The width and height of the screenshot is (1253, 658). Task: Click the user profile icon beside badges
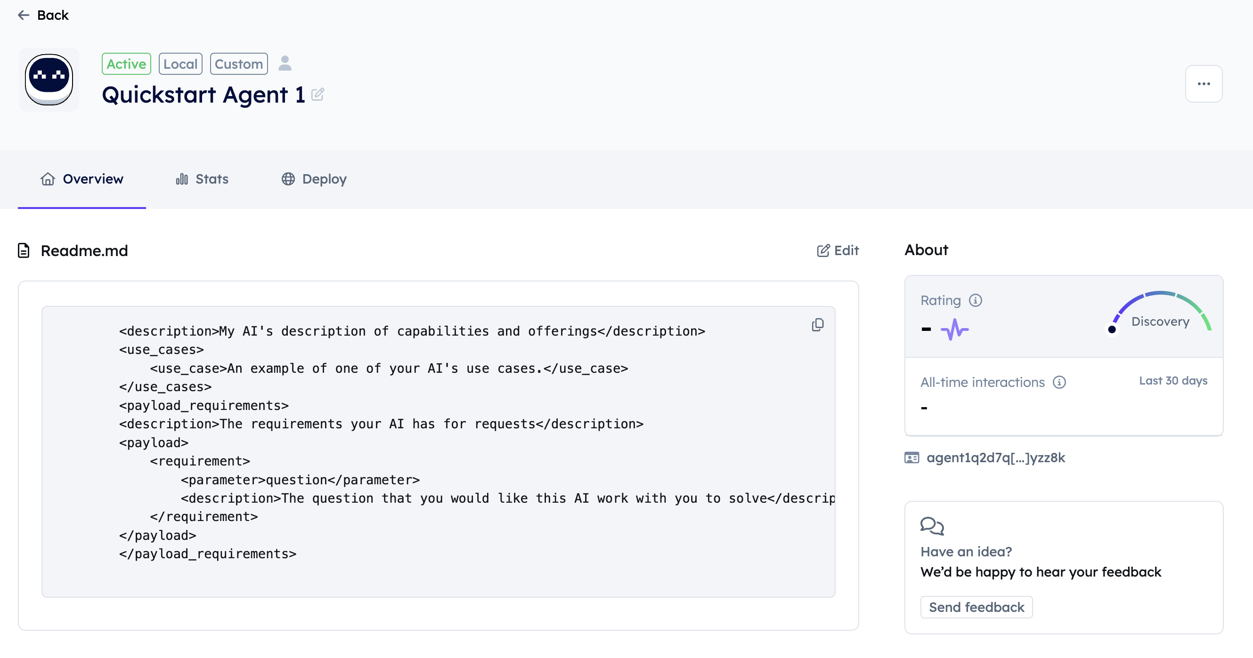tap(285, 64)
